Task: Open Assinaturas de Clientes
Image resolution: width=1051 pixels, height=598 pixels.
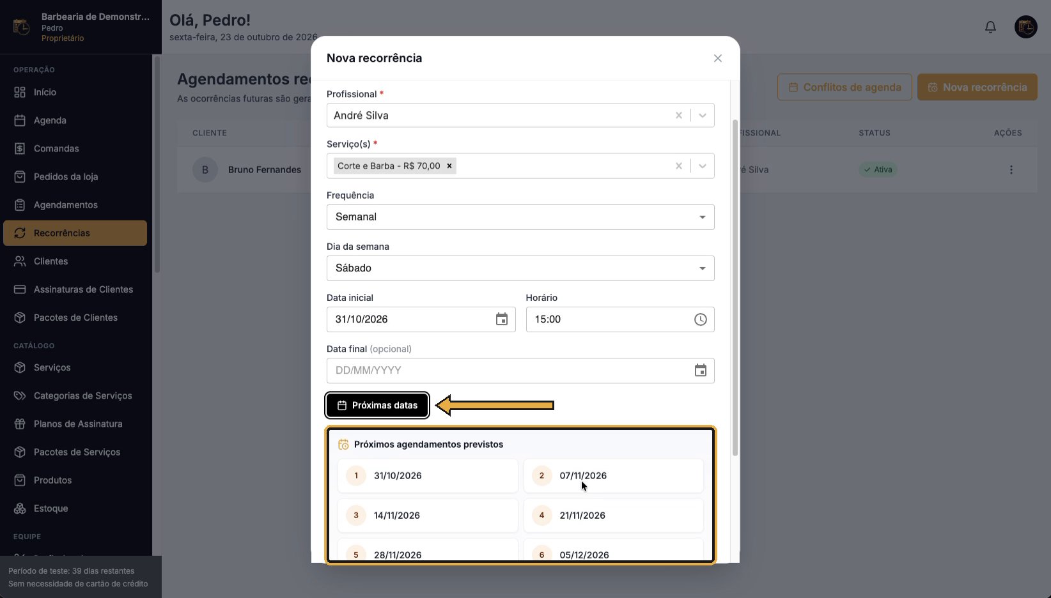Action: (x=75, y=289)
